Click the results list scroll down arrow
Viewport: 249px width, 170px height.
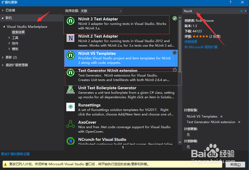tap(180, 142)
